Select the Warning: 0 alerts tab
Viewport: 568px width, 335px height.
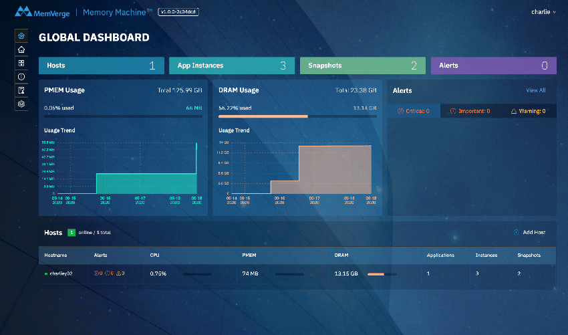coord(528,111)
